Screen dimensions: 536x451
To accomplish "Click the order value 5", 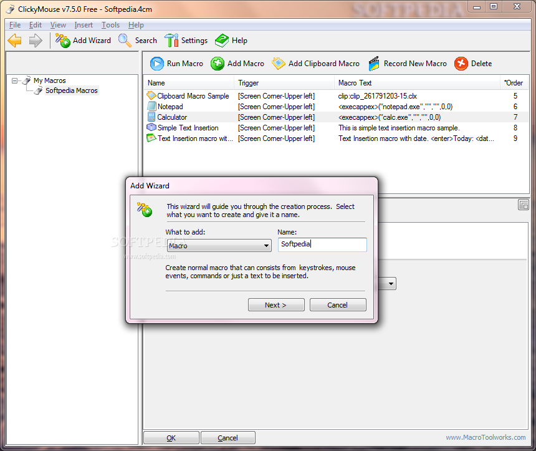I will (515, 96).
